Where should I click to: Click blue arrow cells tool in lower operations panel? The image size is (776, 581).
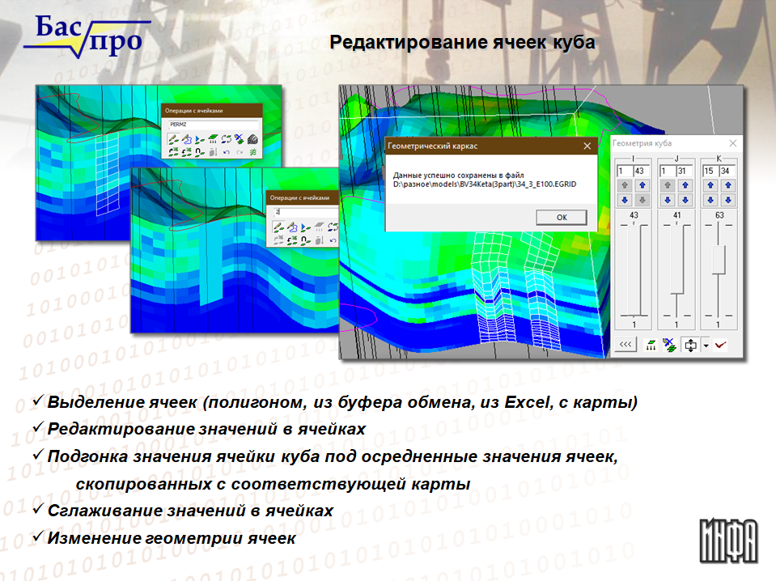tap(305, 227)
